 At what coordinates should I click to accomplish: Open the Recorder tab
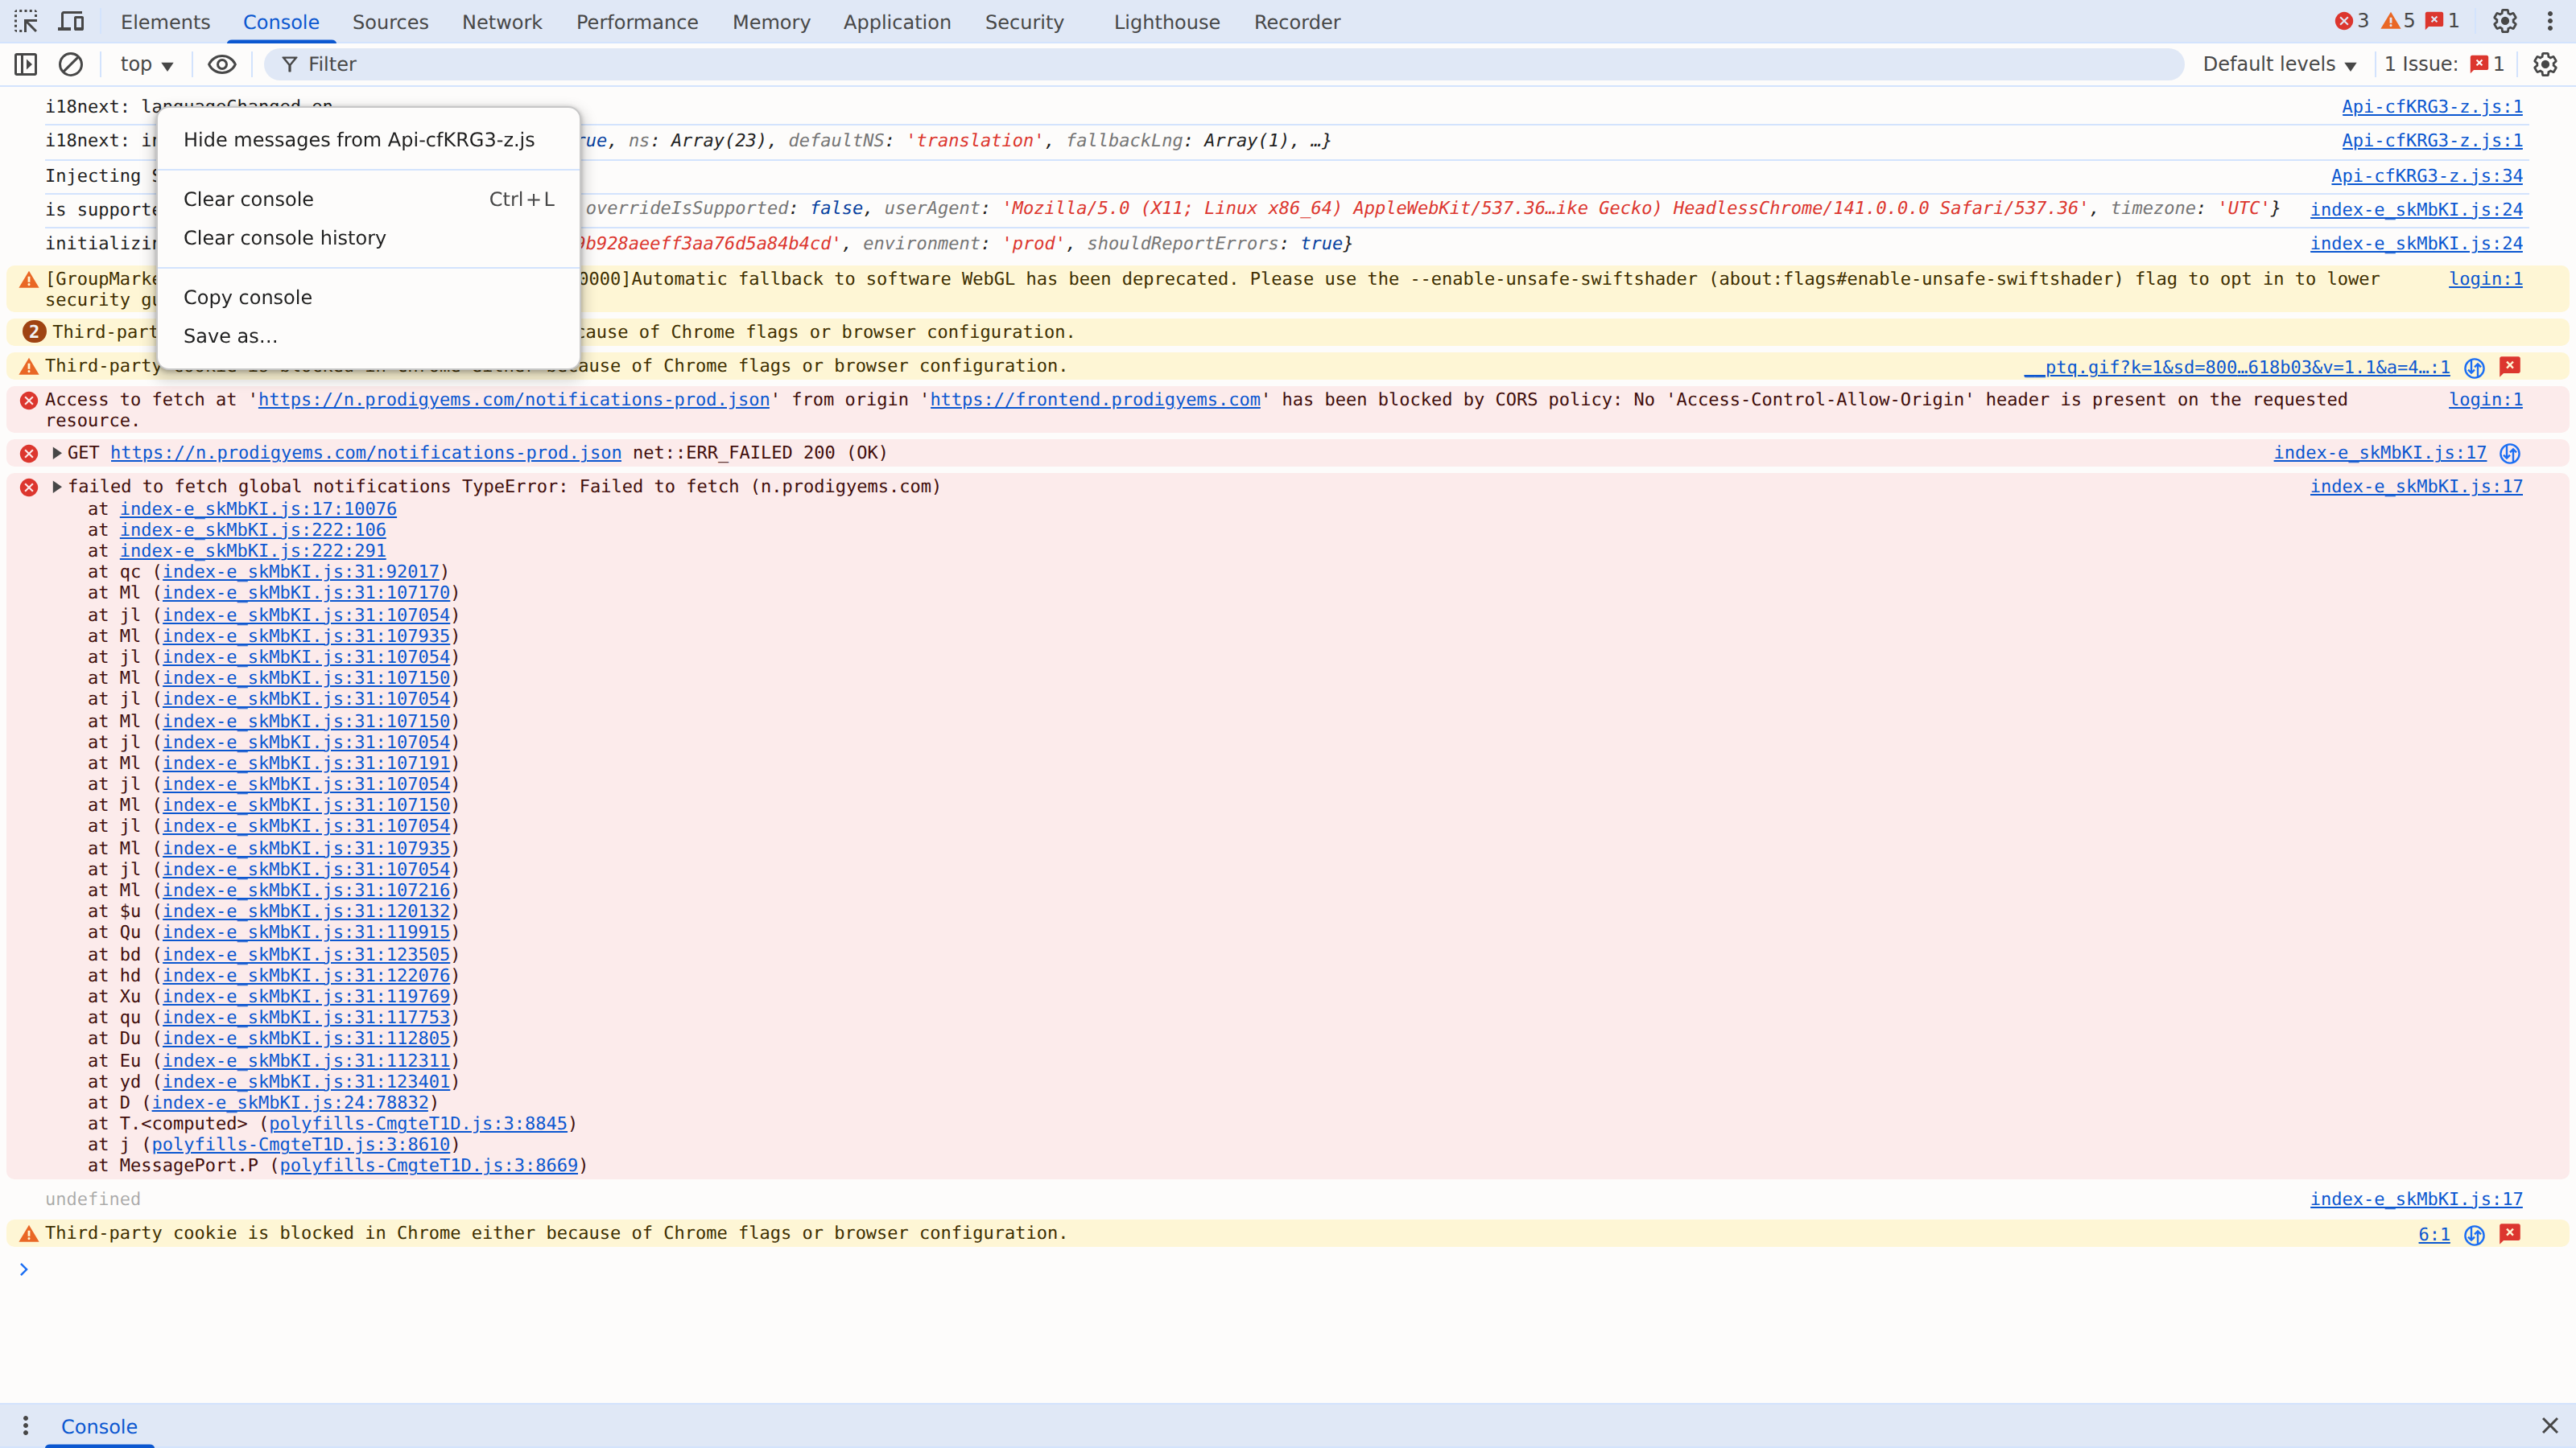coord(1297,21)
